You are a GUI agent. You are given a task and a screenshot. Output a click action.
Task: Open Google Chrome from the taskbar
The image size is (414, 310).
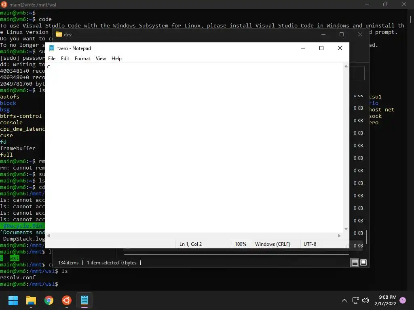pos(49,300)
